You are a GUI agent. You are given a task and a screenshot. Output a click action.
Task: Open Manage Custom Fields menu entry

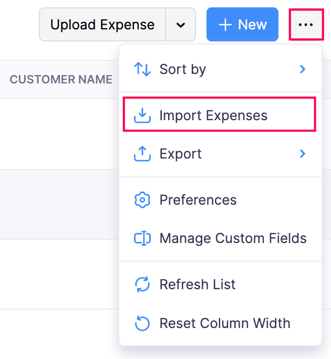[233, 238]
